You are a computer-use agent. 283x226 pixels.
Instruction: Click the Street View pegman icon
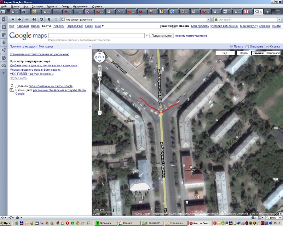pyautogui.click(x=100, y=68)
